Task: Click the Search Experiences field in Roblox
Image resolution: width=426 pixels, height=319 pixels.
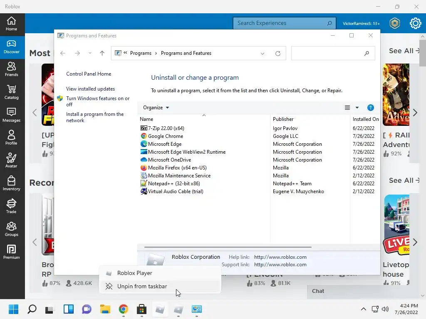Action: tap(285, 23)
